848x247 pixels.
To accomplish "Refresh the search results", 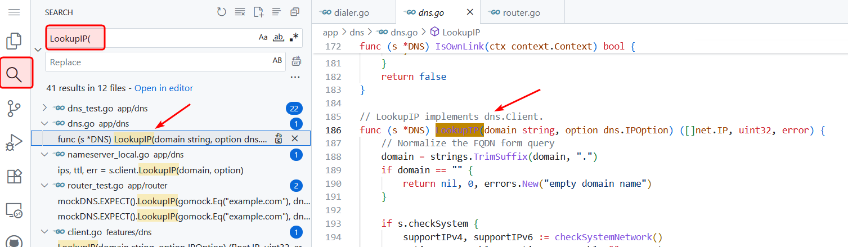I will pos(222,12).
